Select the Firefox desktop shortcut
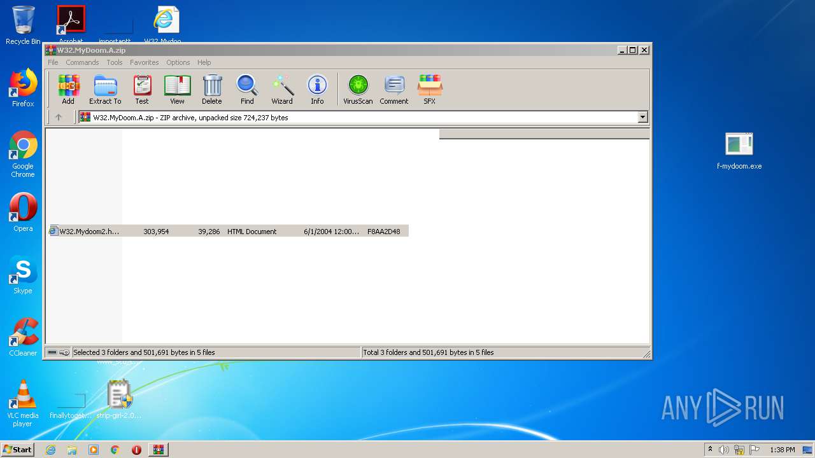815x458 pixels. pos(23,88)
